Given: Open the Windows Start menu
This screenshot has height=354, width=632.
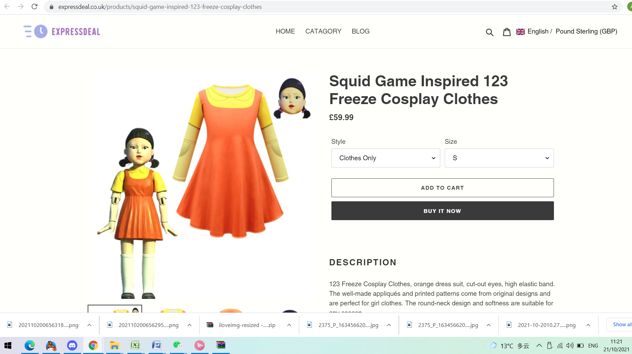Looking at the screenshot, I should [8, 345].
